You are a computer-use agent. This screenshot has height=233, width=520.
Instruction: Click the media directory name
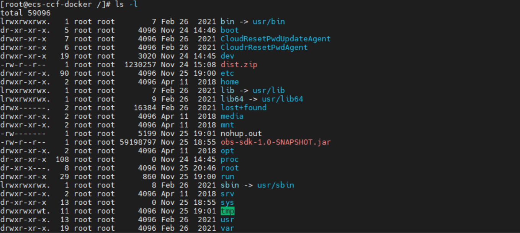(232, 116)
